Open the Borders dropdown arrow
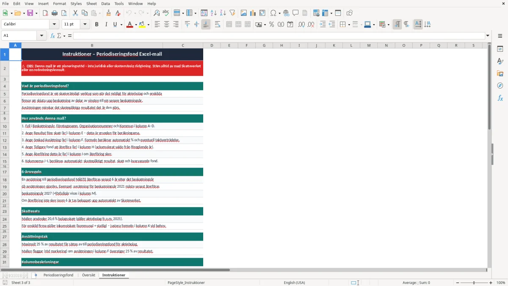This screenshot has width=508, height=286. coord(348,25)
